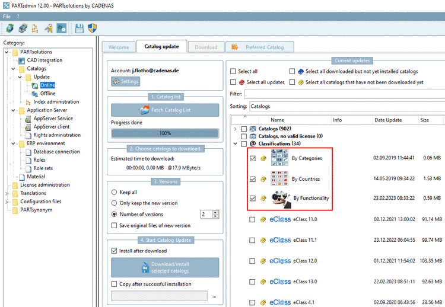Screen dimensions: 445x307
Task: Expand the Translations node
Action: click(x=7, y=194)
